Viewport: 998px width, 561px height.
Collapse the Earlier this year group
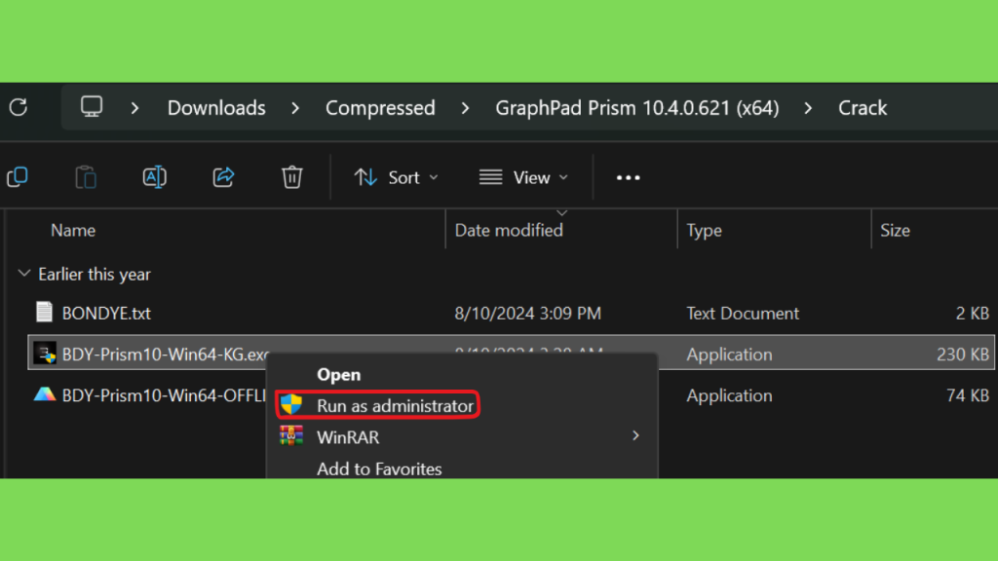tap(24, 274)
